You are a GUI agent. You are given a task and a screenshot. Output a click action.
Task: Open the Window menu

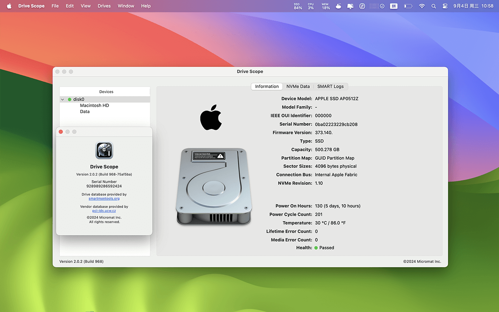tap(126, 6)
